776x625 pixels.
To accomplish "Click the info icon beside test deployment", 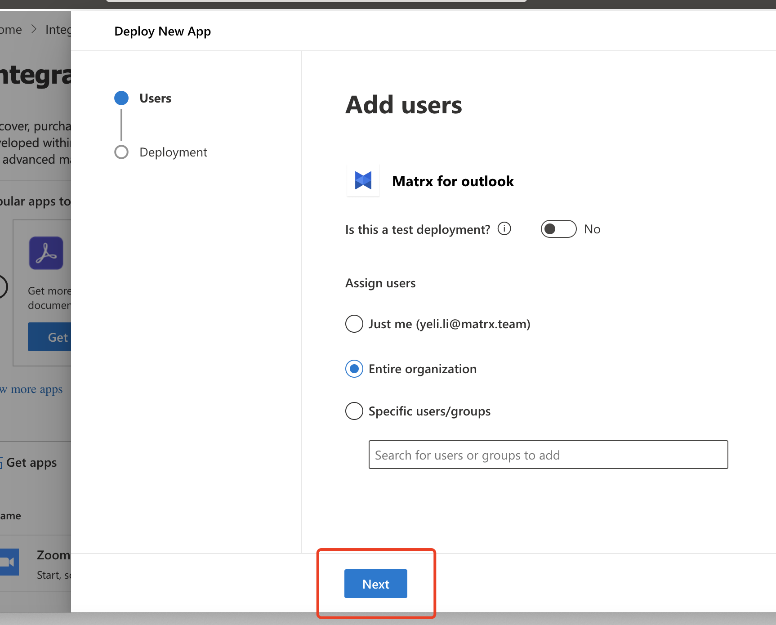I will click(x=504, y=229).
